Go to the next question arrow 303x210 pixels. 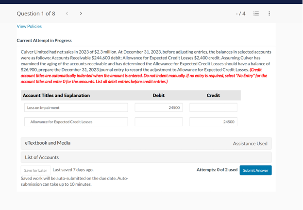81,14
